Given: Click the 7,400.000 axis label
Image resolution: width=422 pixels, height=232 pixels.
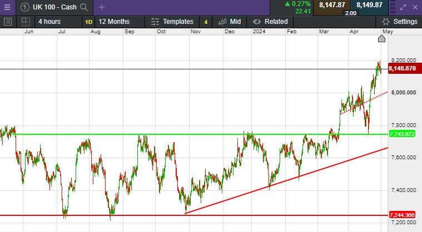Looking at the screenshot, I should [404, 190].
